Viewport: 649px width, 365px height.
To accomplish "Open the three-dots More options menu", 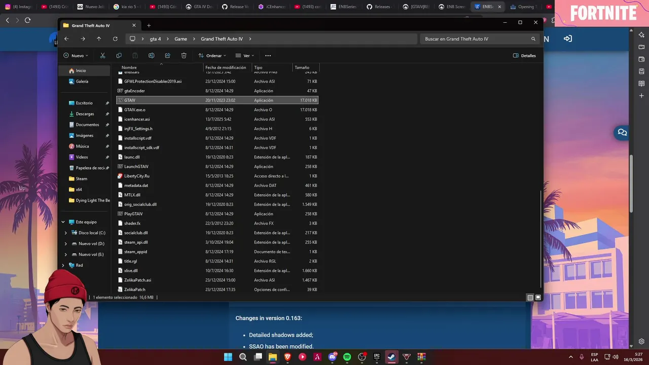I will pos(268,56).
